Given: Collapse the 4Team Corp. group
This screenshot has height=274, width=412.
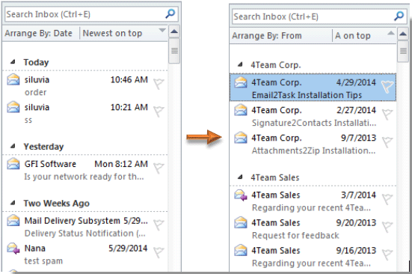Looking at the screenshot, I should point(240,64).
